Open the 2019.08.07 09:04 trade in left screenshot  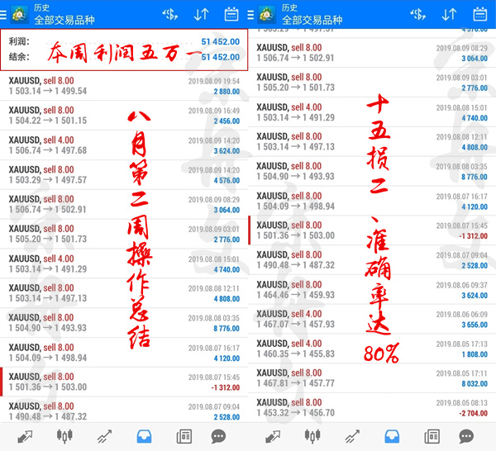pos(124,411)
